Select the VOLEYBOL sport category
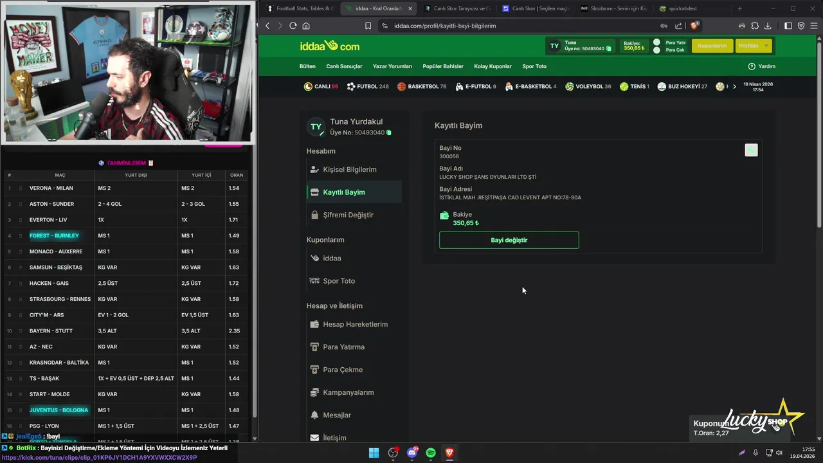Image resolution: width=823 pixels, height=463 pixels. [588, 86]
